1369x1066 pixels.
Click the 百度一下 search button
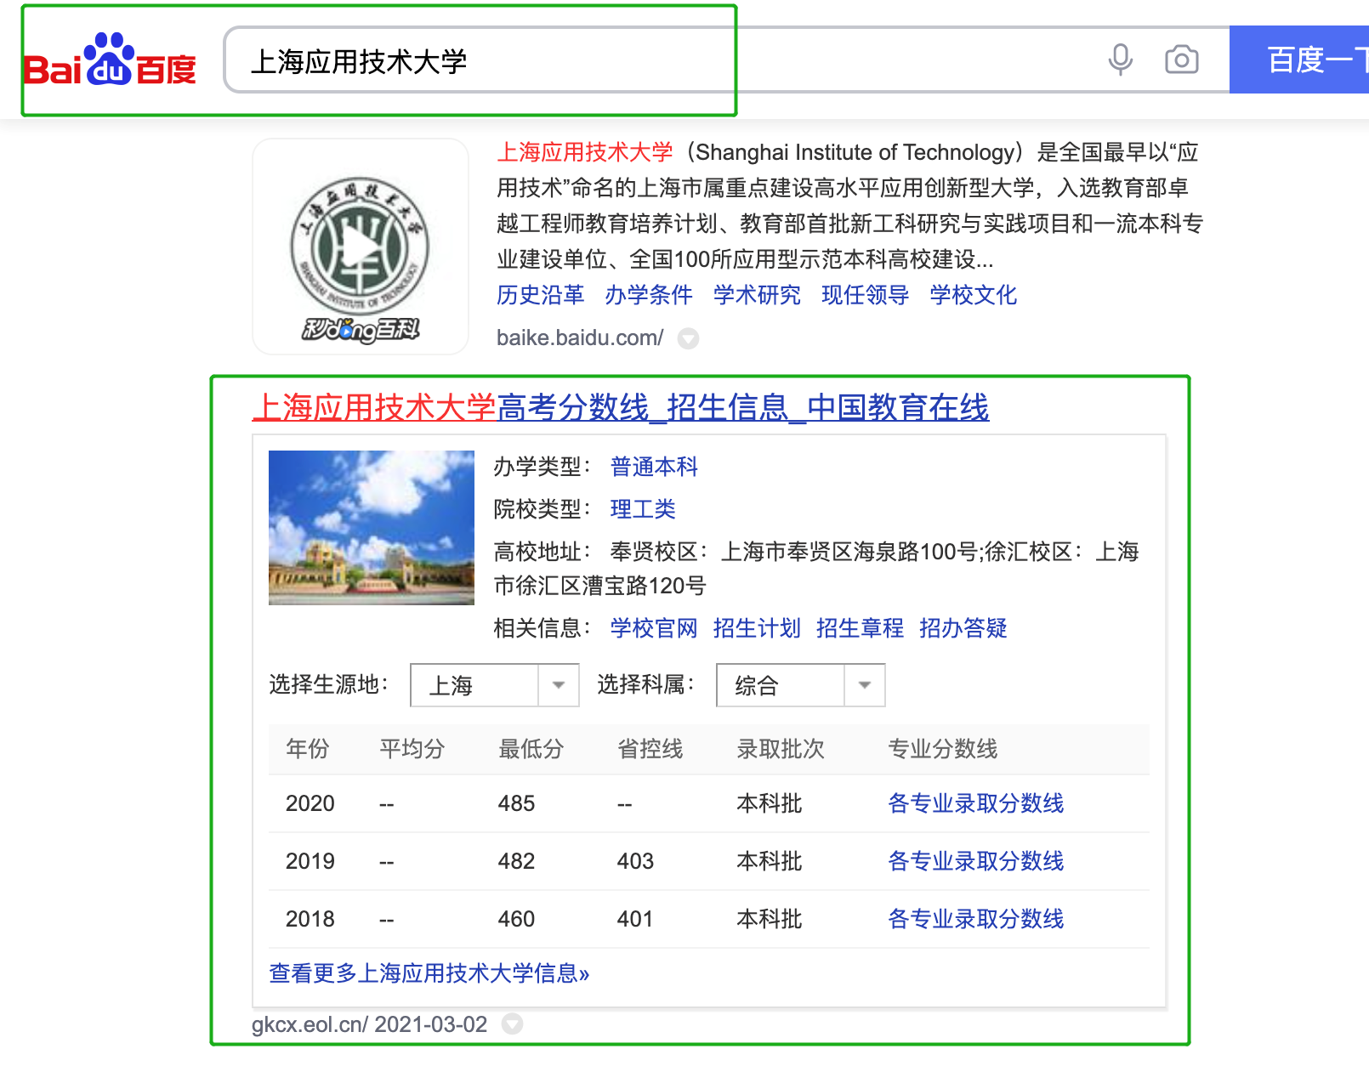[x=1299, y=60]
